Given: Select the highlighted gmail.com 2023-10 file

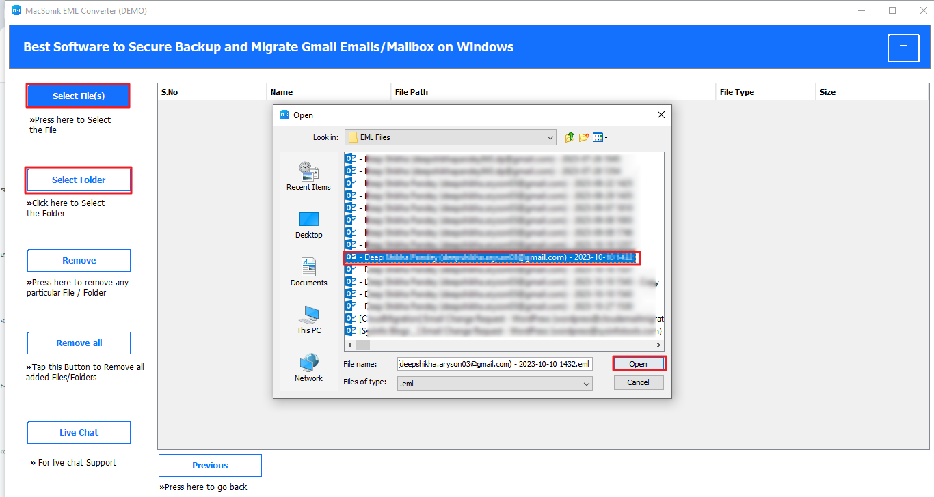Looking at the screenshot, I should coord(491,257).
